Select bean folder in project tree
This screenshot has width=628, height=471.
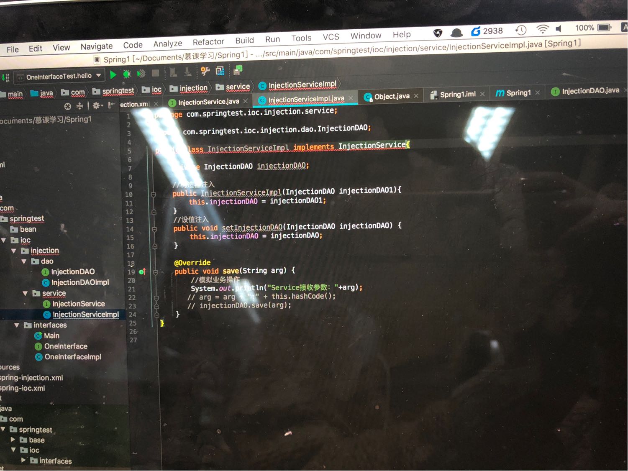click(x=23, y=229)
